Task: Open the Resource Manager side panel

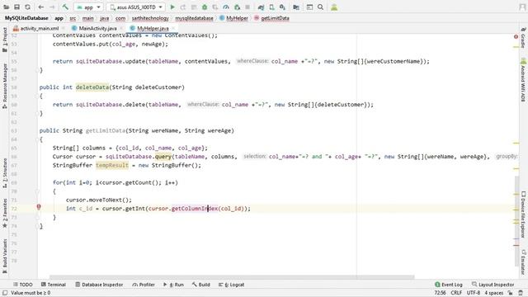Action: pos(5,86)
